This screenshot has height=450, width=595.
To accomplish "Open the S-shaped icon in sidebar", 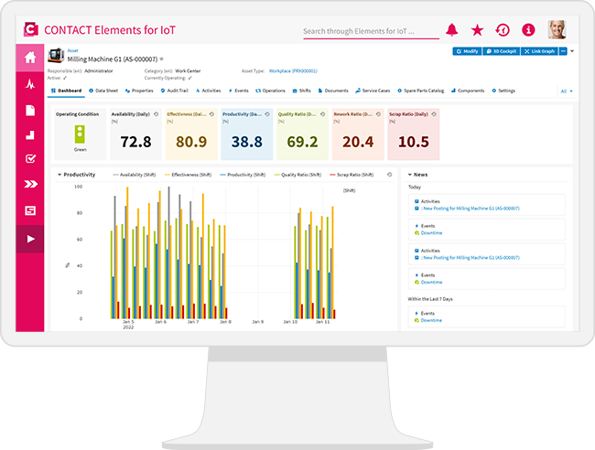I will coord(30,210).
